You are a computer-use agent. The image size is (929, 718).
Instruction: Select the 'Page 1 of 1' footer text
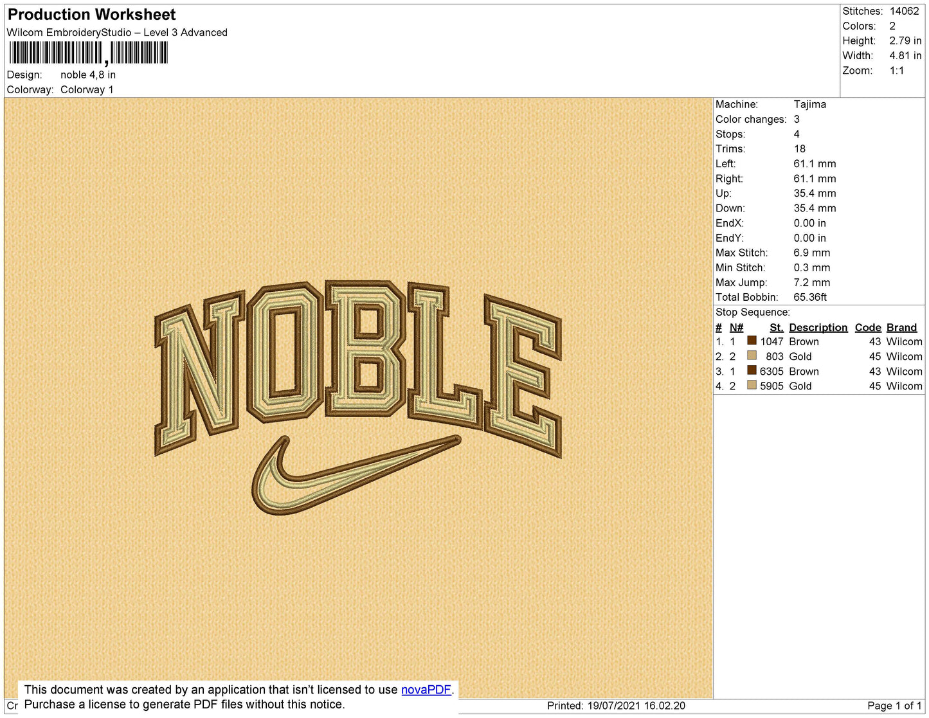pos(894,705)
